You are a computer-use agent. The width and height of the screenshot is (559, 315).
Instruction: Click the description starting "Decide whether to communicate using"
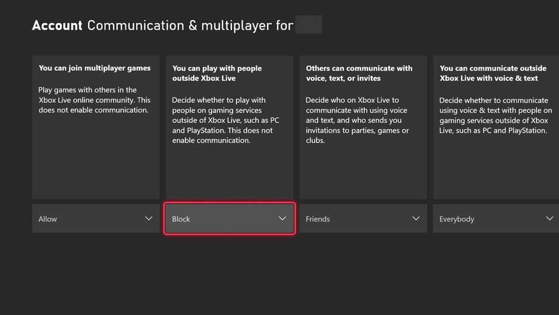495,115
